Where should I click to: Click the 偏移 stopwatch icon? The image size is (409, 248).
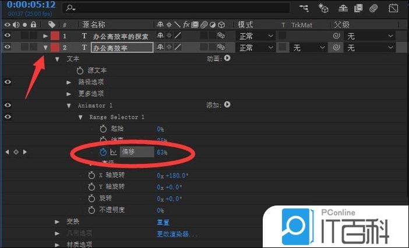click(103, 152)
